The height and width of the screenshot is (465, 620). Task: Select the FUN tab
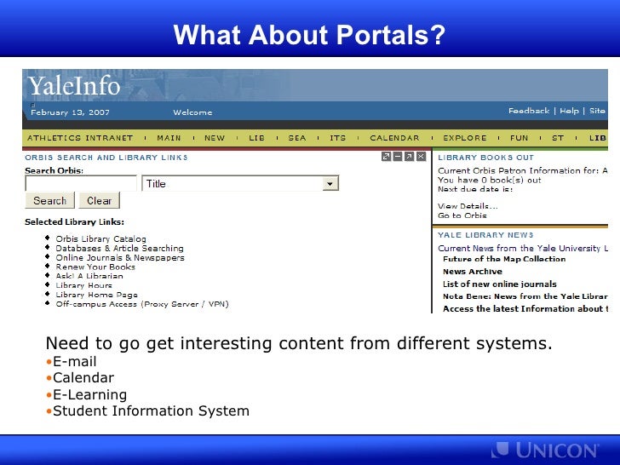pos(520,138)
